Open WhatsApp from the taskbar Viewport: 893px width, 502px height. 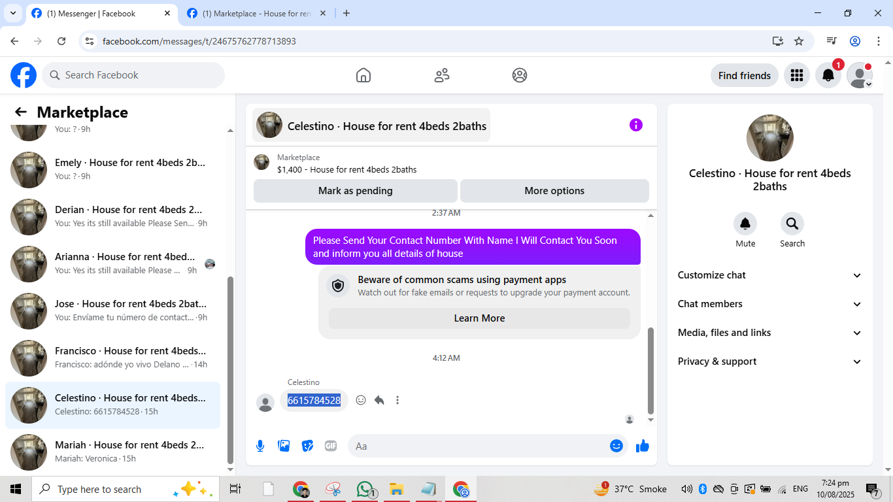pyautogui.click(x=365, y=489)
